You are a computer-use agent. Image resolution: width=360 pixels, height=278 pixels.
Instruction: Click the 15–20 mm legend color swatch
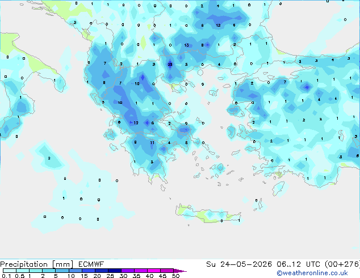pos(89,271)
